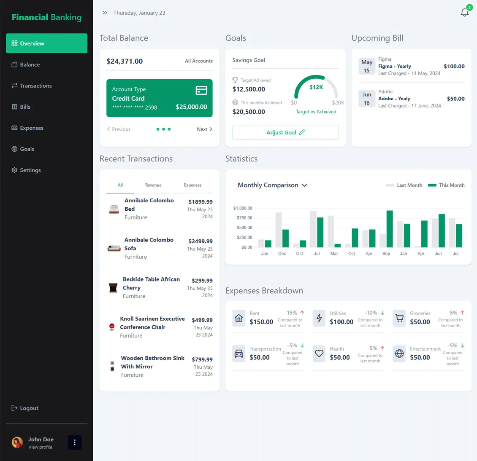Click the Health heart icon

click(x=319, y=354)
